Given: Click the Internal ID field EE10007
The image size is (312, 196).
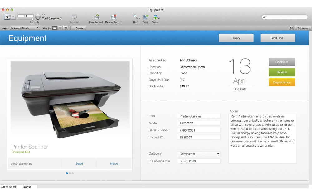Looking at the screenshot, I should [199, 137].
